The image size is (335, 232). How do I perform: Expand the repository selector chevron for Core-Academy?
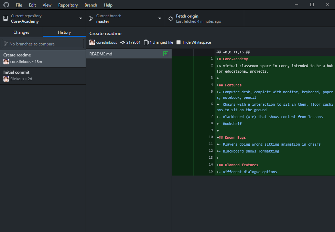[x=80, y=19]
